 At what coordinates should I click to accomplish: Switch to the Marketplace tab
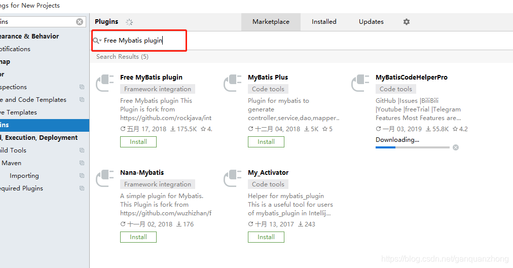click(x=271, y=22)
